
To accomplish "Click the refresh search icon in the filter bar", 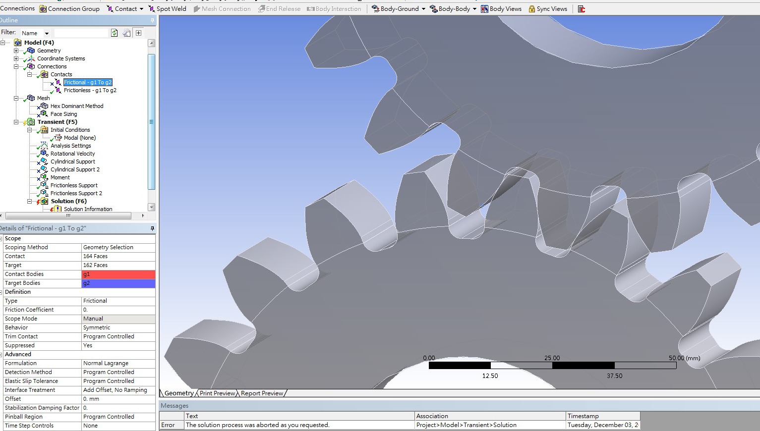I will click(115, 33).
